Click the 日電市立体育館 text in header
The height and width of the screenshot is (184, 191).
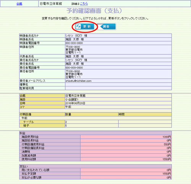[x=51, y=4]
